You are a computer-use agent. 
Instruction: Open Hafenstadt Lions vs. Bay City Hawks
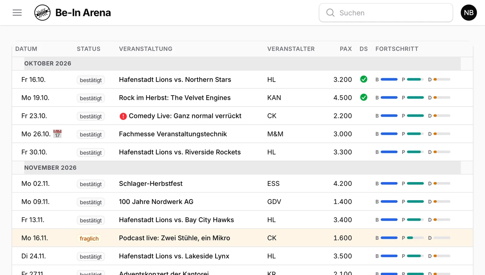(x=177, y=220)
